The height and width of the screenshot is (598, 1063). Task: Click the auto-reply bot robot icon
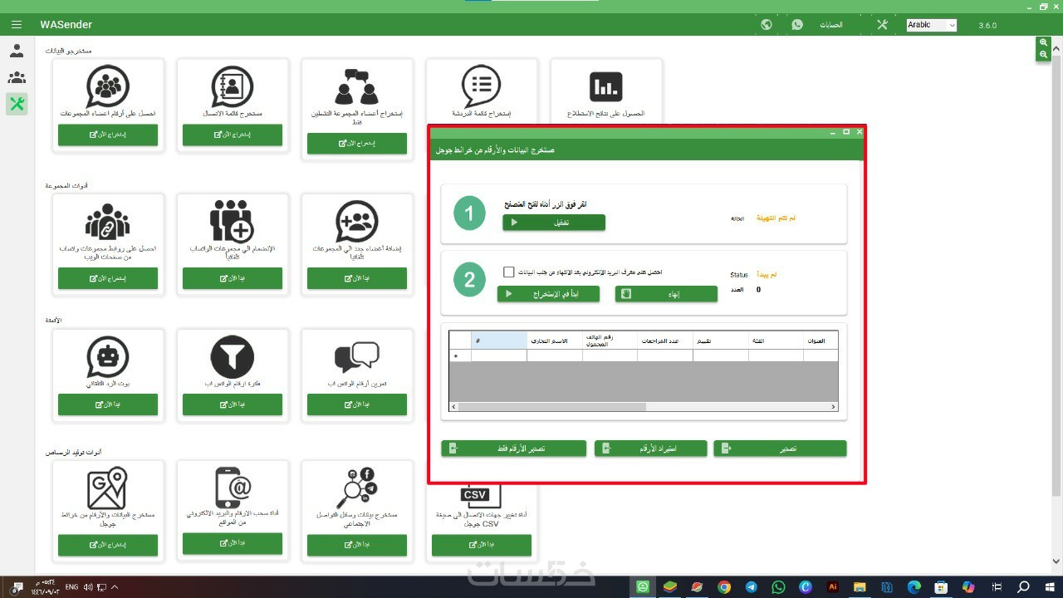click(108, 358)
